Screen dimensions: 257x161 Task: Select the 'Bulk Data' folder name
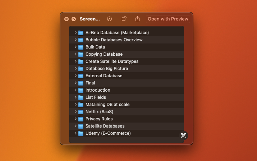tap(95, 47)
